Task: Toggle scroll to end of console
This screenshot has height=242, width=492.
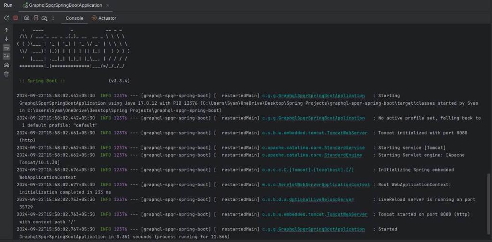Action: [6, 57]
